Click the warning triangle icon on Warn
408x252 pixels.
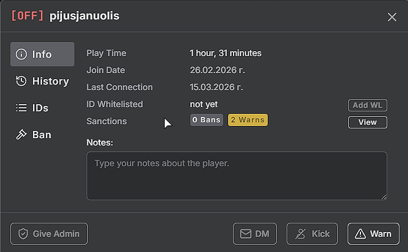point(360,234)
